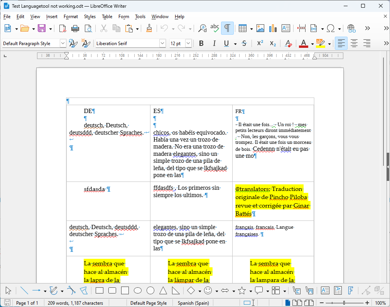Click the Zoom In plus button
Viewport: 390px width, 307px height.
tap(367, 303)
